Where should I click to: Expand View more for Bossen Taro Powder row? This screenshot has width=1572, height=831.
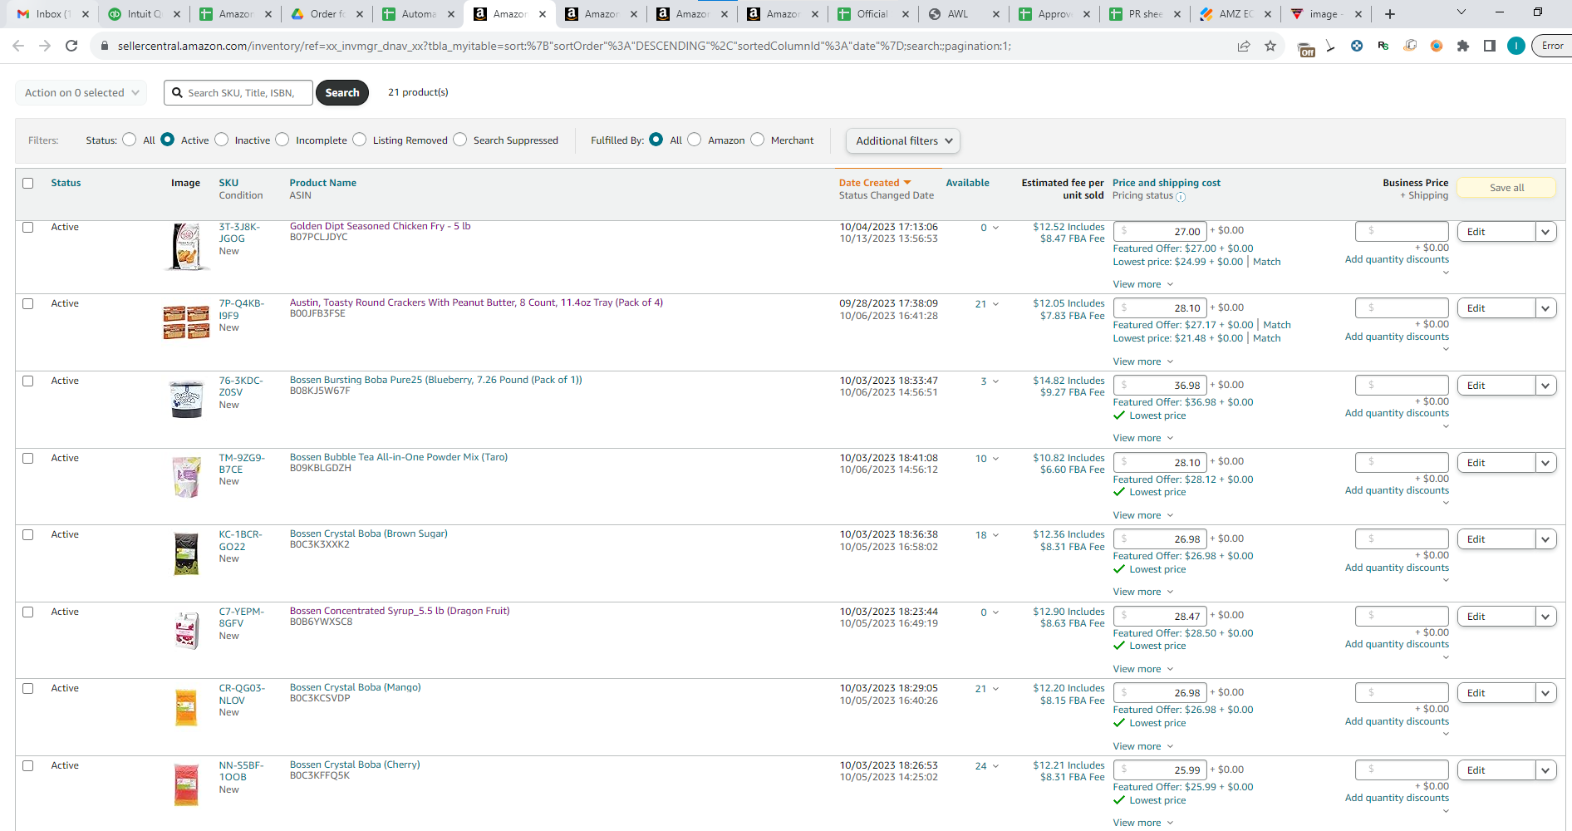[x=1143, y=515]
